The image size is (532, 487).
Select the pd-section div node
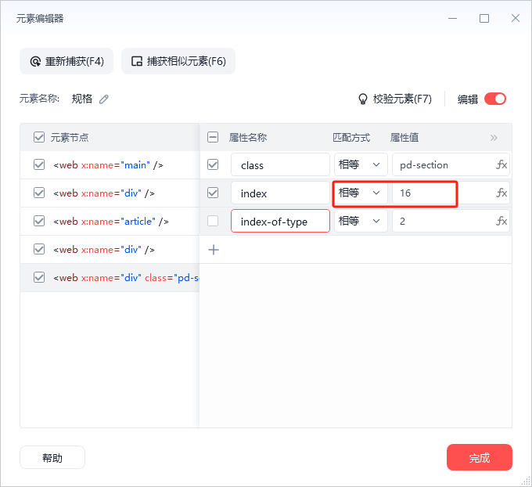125,278
